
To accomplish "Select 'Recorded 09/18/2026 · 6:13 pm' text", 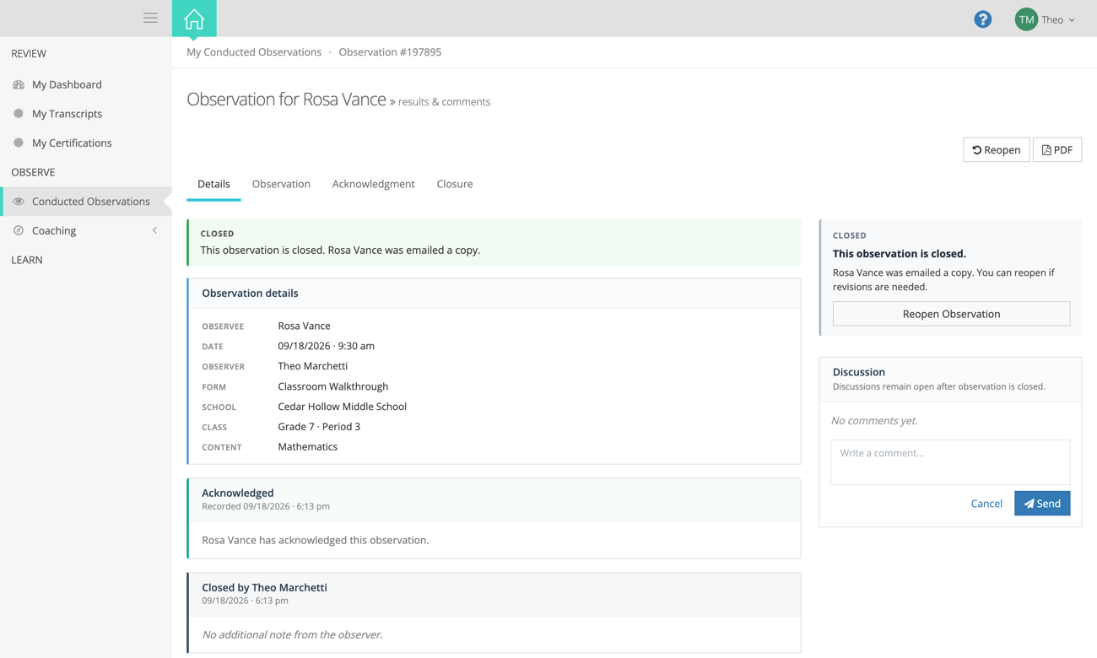I will tap(266, 506).
